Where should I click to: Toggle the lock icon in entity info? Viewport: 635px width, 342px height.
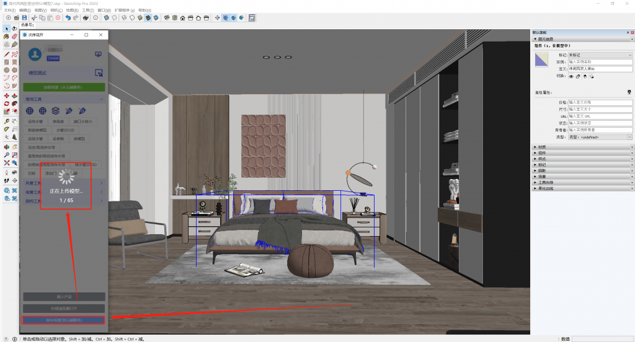(x=578, y=76)
